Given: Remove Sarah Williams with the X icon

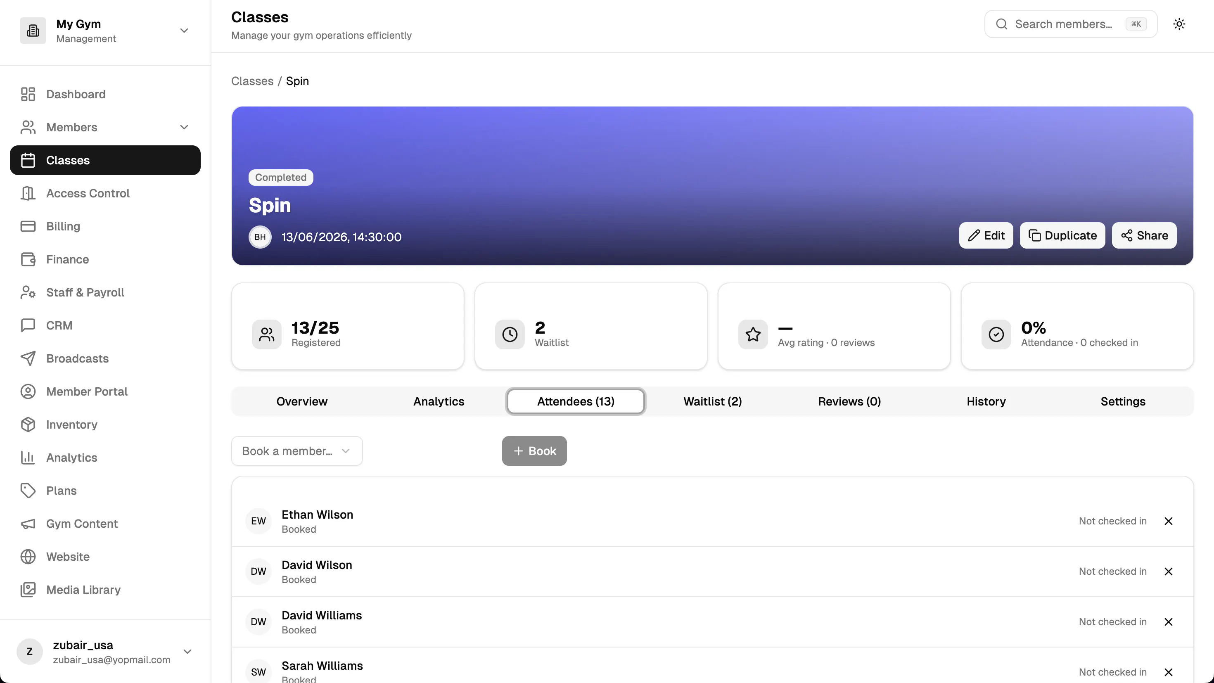Looking at the screenshot, I should pos(1168,672).
